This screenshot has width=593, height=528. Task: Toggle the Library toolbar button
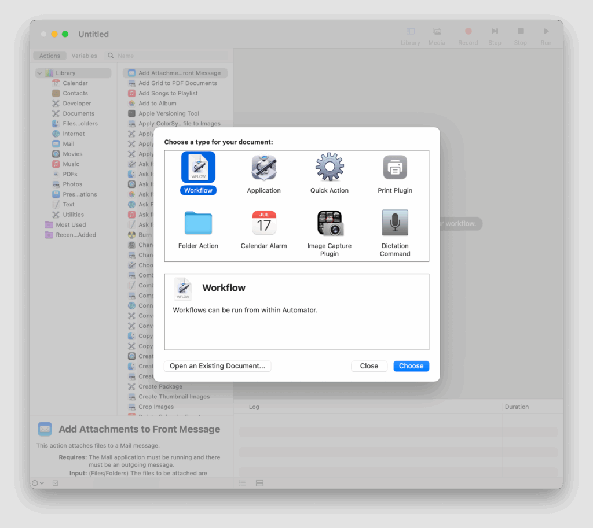411,36
